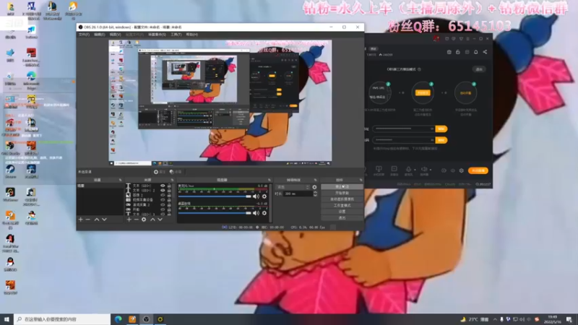578x325 pixels.
Task: Open the 视图(V) menu in OBS
Action: click(115, 34)
